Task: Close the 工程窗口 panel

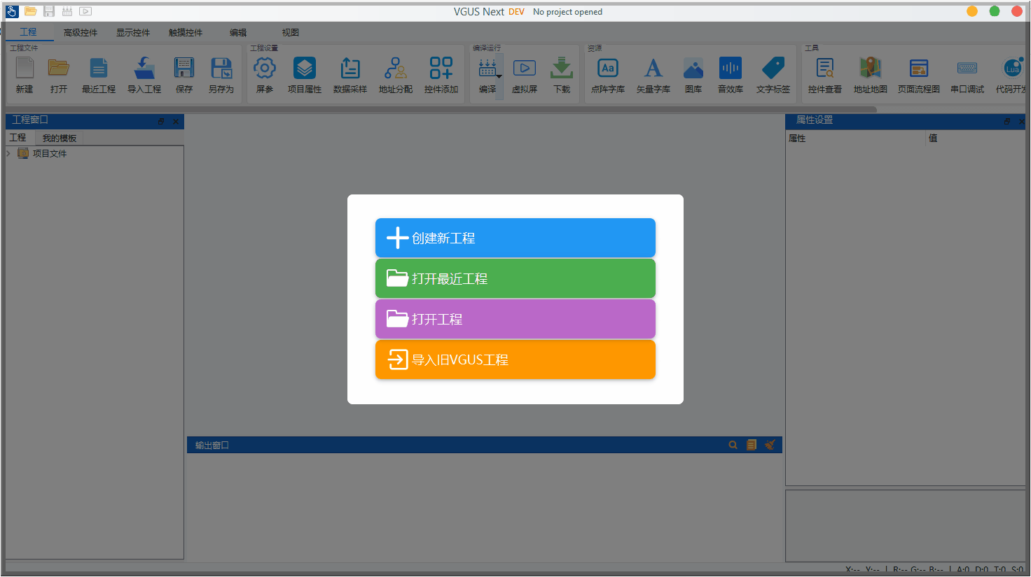Action: (x=176, y=121)
